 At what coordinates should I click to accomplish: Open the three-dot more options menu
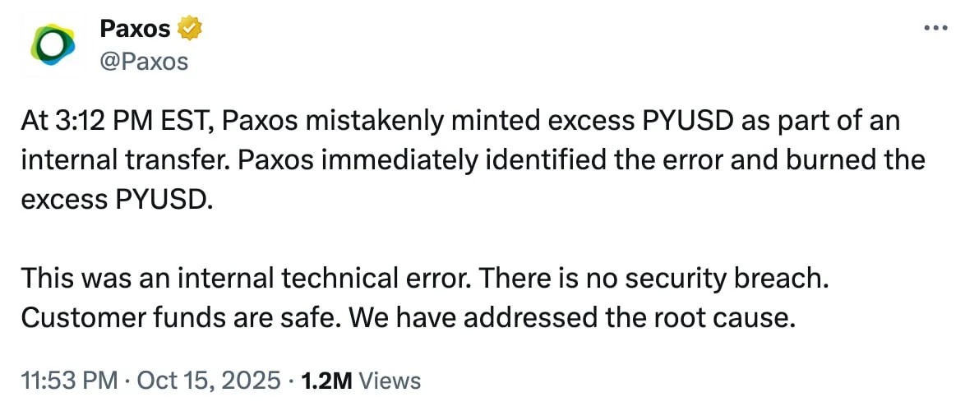pos(937,28)
